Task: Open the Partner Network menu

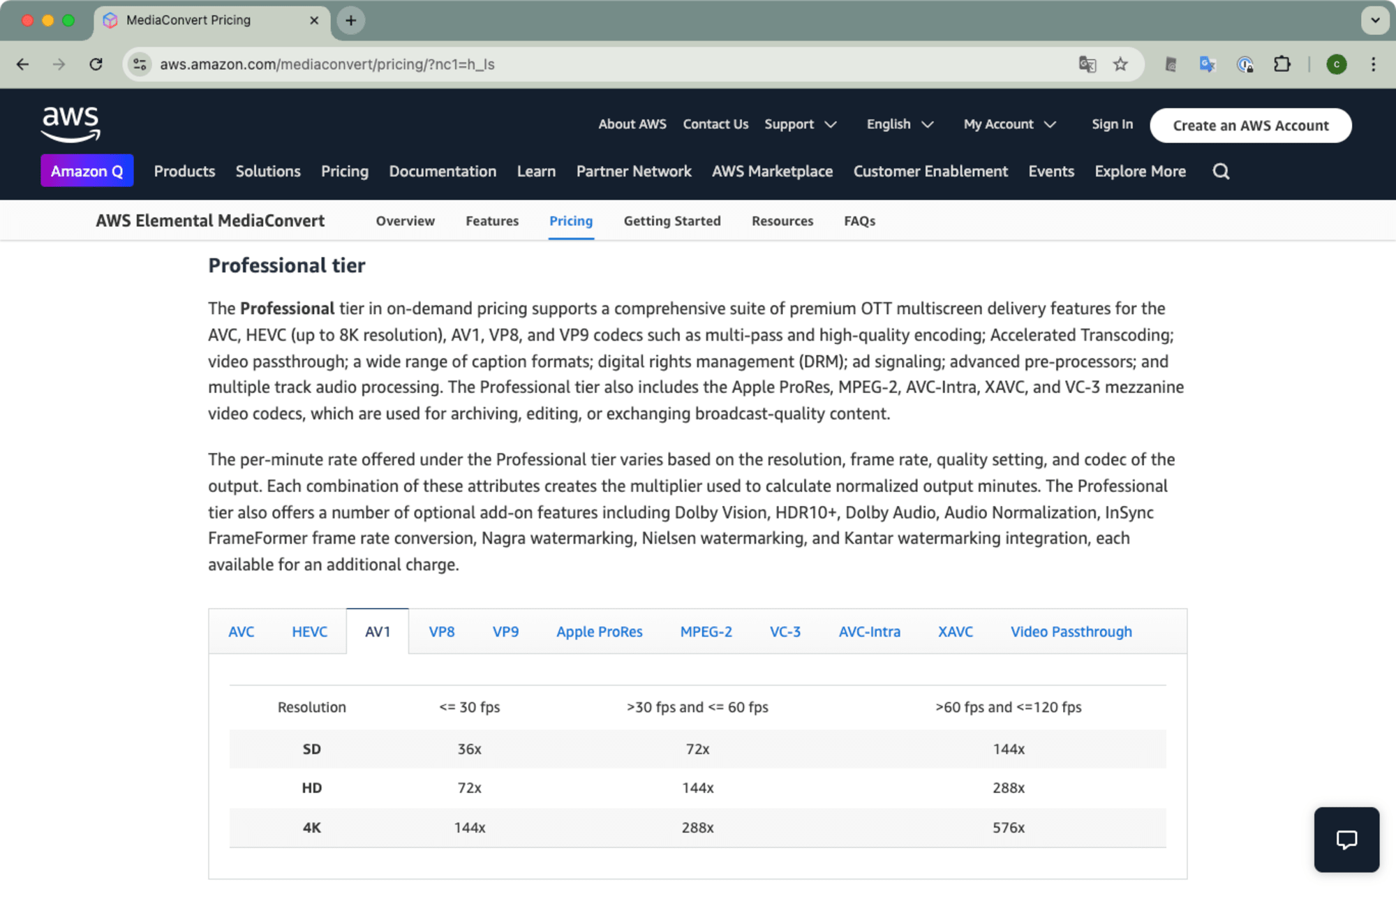Action: 634,171
